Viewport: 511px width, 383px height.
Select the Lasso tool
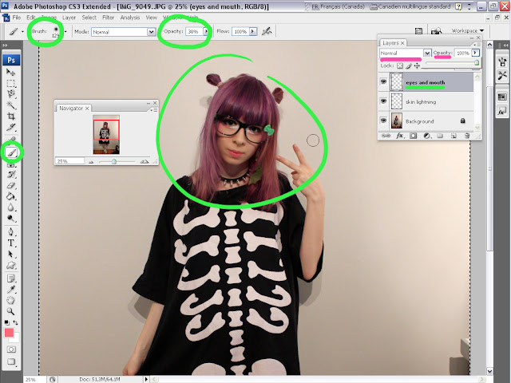click(10, 94)
